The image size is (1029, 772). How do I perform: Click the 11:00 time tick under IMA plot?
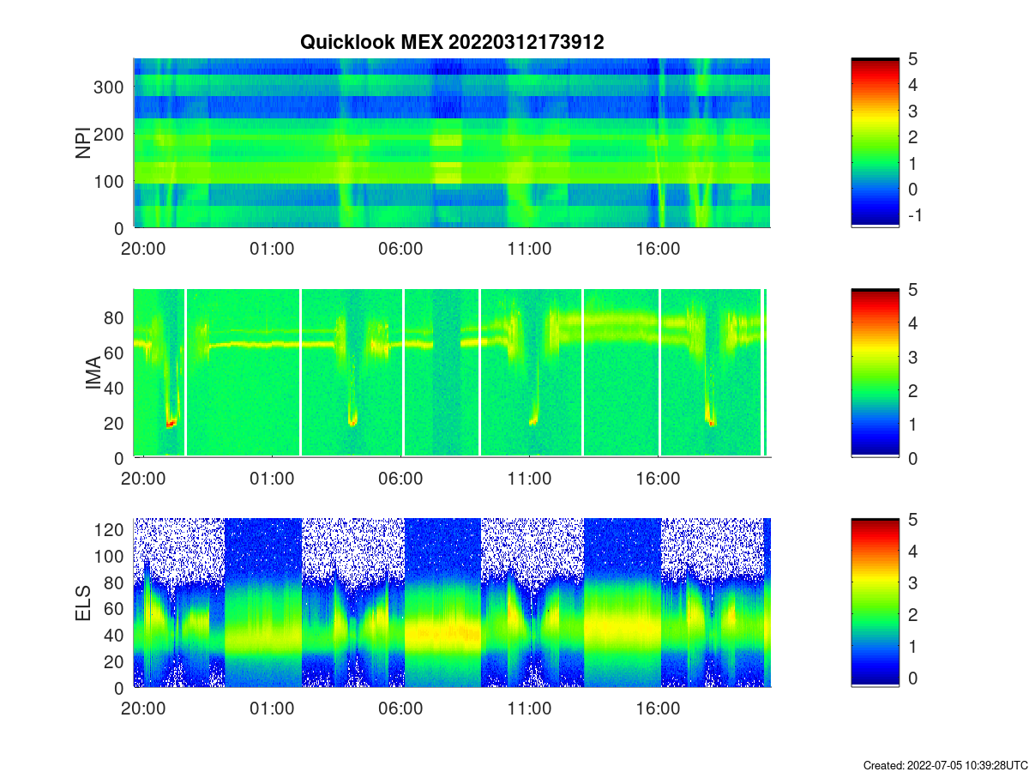pyautogui.click(x=529, y=478)
